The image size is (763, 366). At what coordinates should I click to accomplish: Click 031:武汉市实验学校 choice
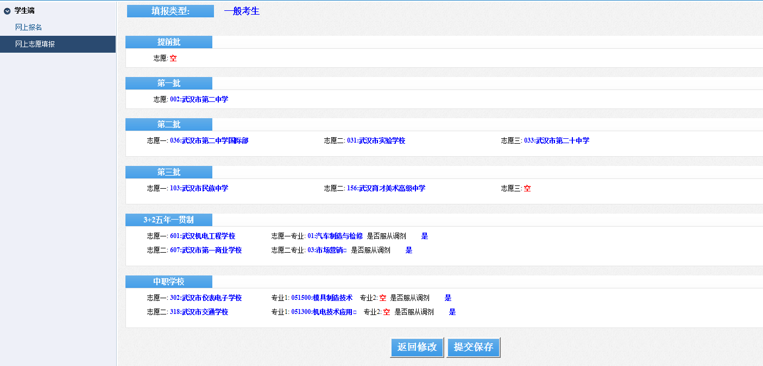point(376,141)
